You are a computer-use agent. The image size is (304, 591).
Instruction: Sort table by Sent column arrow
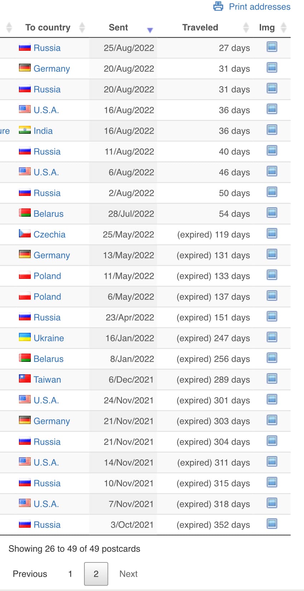coord(150,30)
